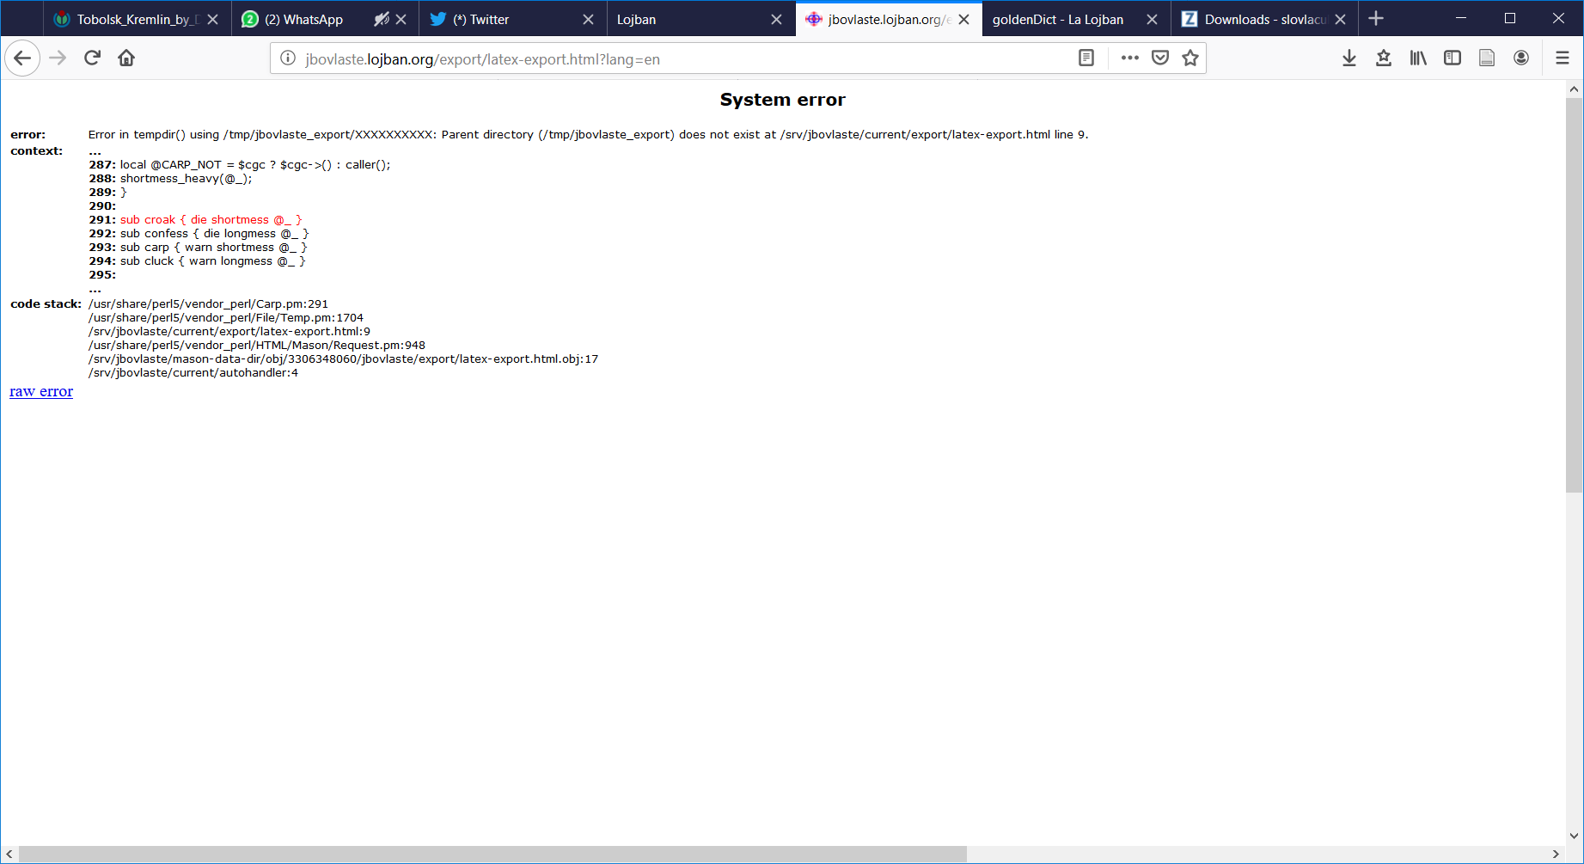The width and height of the screenshot is (1584, 864).
Task: Reload the current error page
Action: (92, 58)
